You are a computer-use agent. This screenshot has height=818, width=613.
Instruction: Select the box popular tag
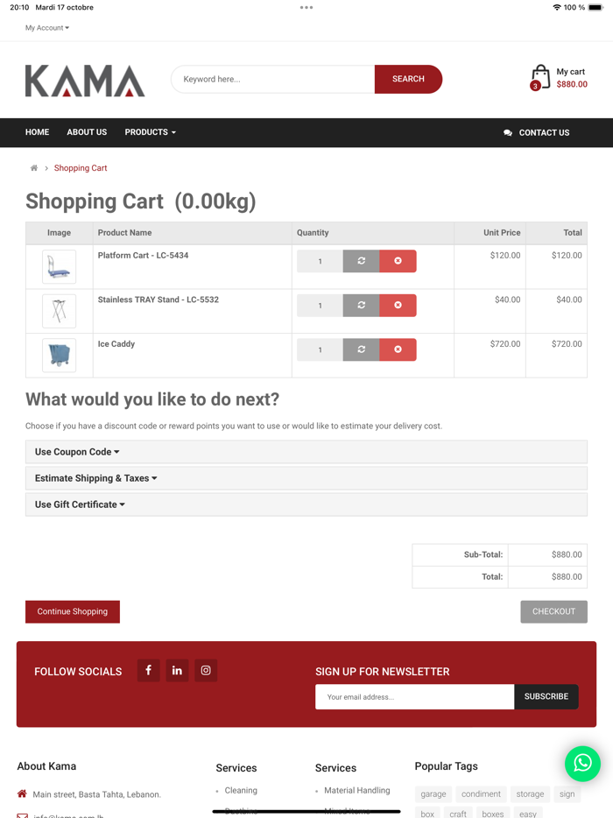tap(427, 814)
